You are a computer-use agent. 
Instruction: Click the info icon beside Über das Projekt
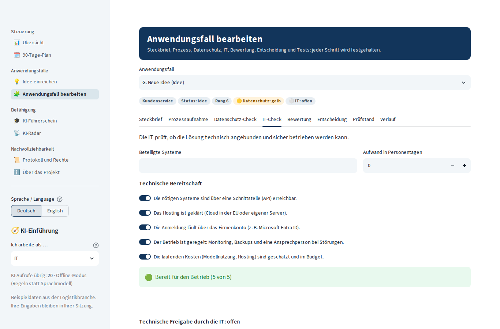tap(17, 173)
